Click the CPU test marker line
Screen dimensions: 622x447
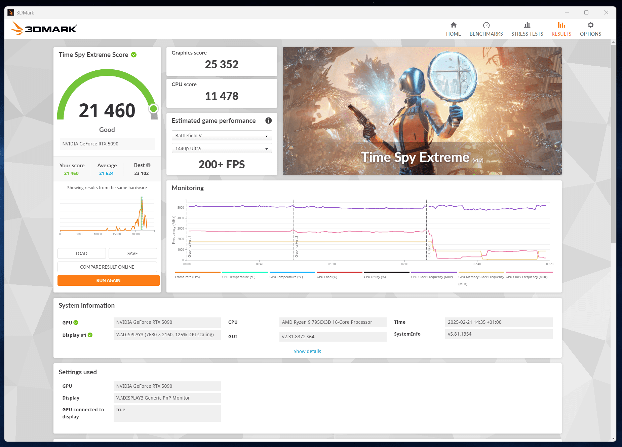point(427,230)
